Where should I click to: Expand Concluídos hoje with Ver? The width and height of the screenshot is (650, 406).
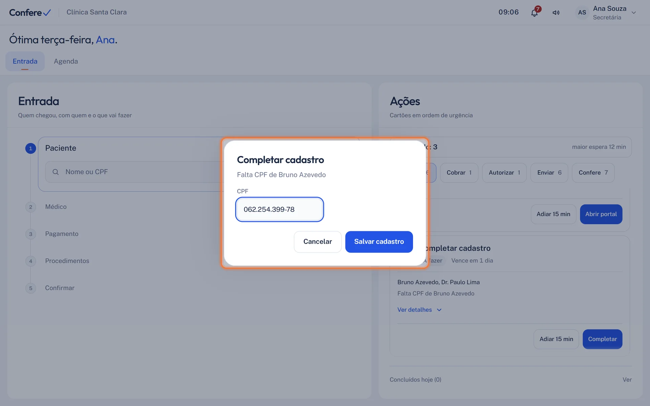[627, 380]
